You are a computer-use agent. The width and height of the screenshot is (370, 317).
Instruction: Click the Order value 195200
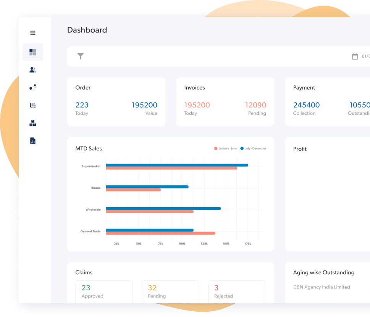tap(144, 105)
